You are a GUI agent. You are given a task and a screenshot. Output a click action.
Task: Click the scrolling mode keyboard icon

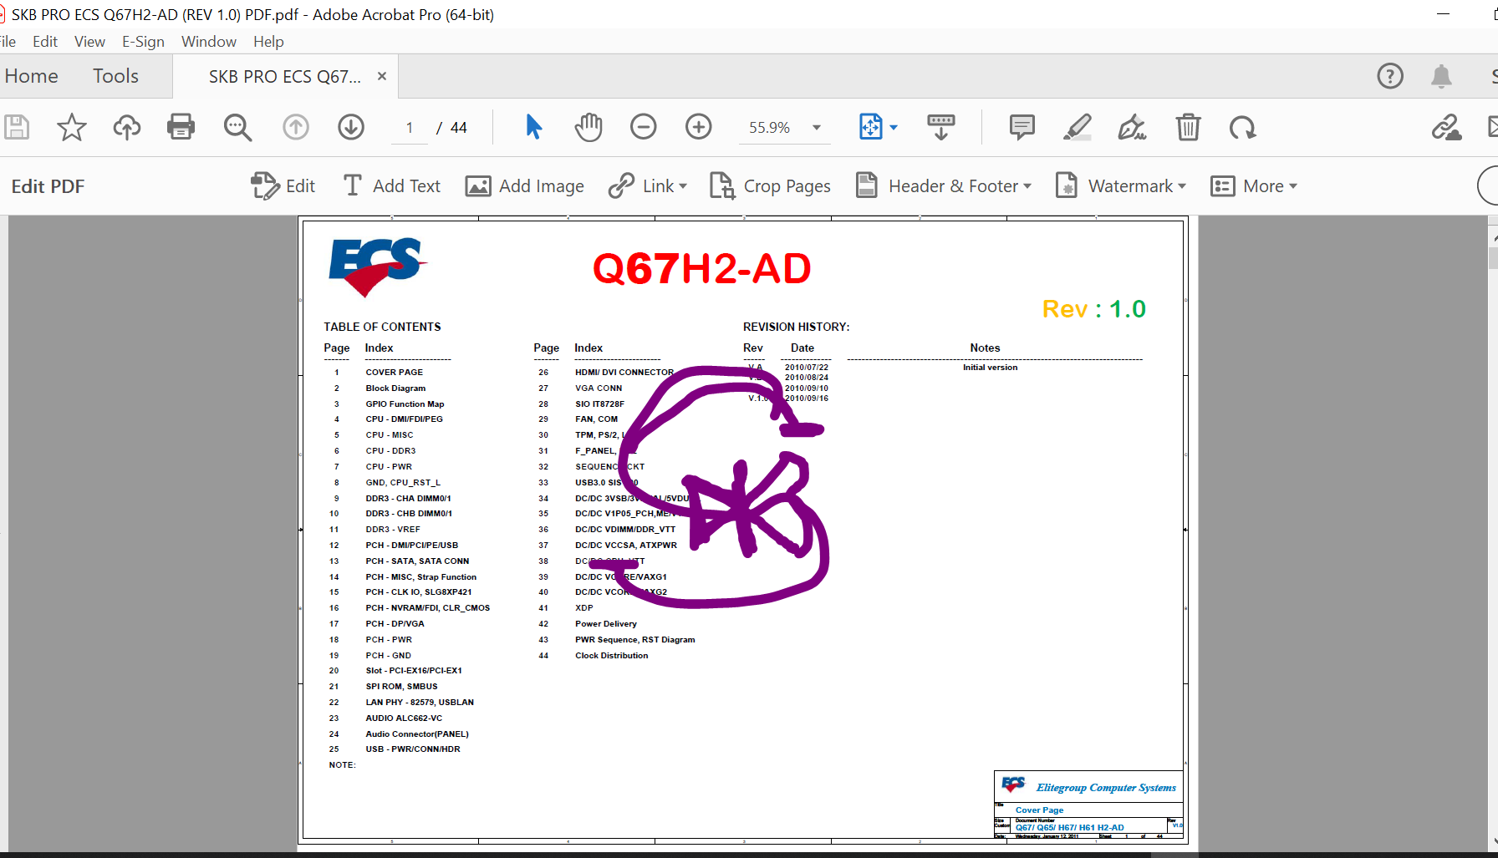(941, 127)
